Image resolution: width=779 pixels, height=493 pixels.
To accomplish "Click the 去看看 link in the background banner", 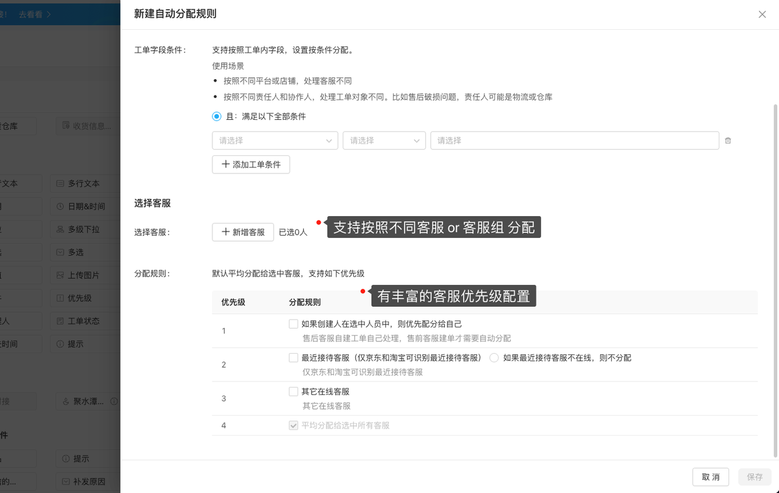I will coord(35,14).
